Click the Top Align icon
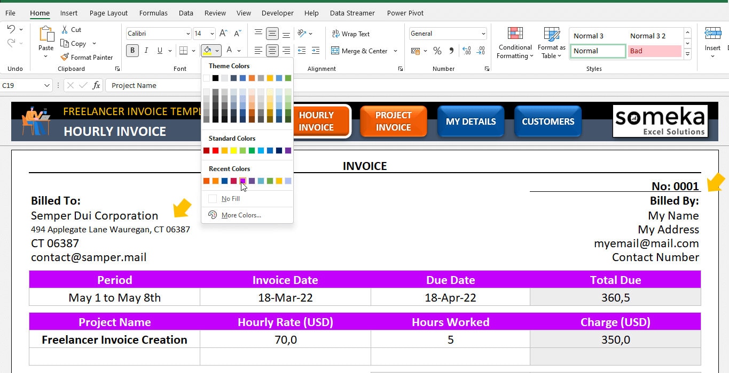 pyautogui.click(x=258, y=34)
